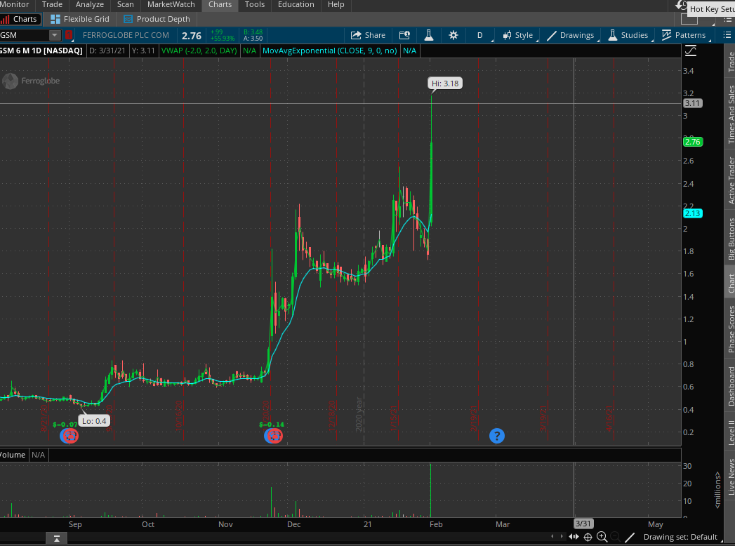Select the Chart sidebar panel
735x546 pixels.
coord(730,282)
